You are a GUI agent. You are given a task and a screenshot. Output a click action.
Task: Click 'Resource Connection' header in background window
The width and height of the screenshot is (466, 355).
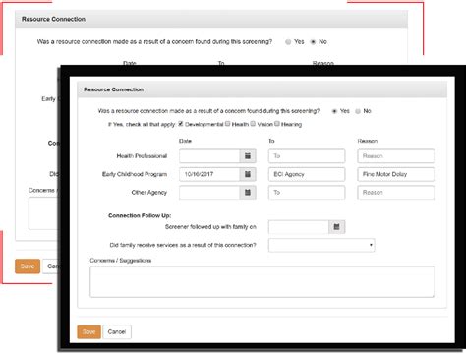53,19
